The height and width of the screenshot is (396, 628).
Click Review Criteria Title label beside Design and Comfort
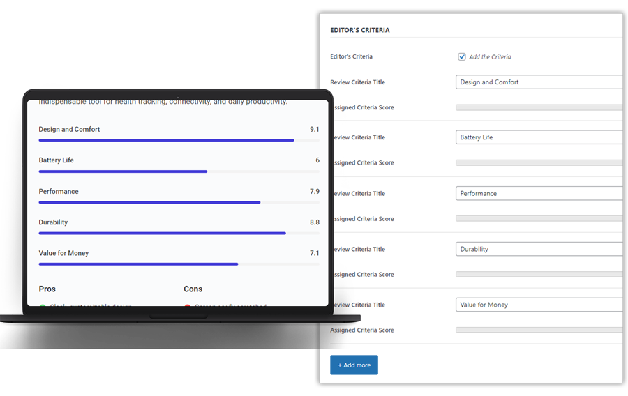358,82
